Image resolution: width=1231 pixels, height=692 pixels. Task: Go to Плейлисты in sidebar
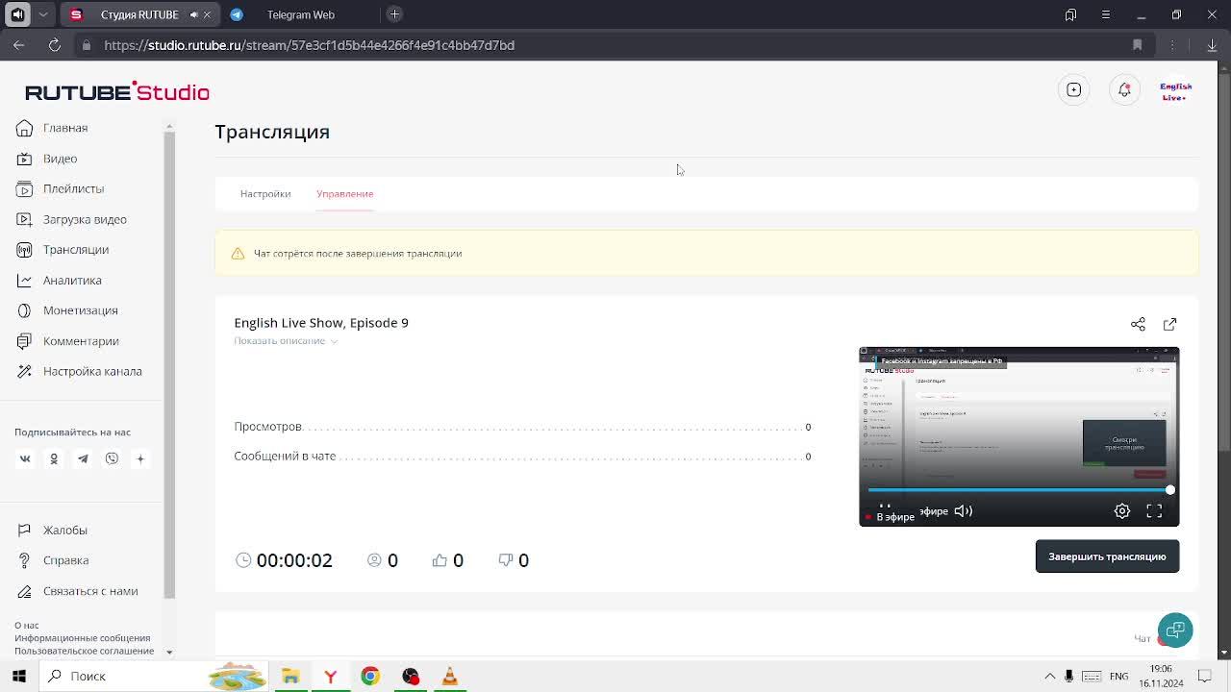click(73, 188)
